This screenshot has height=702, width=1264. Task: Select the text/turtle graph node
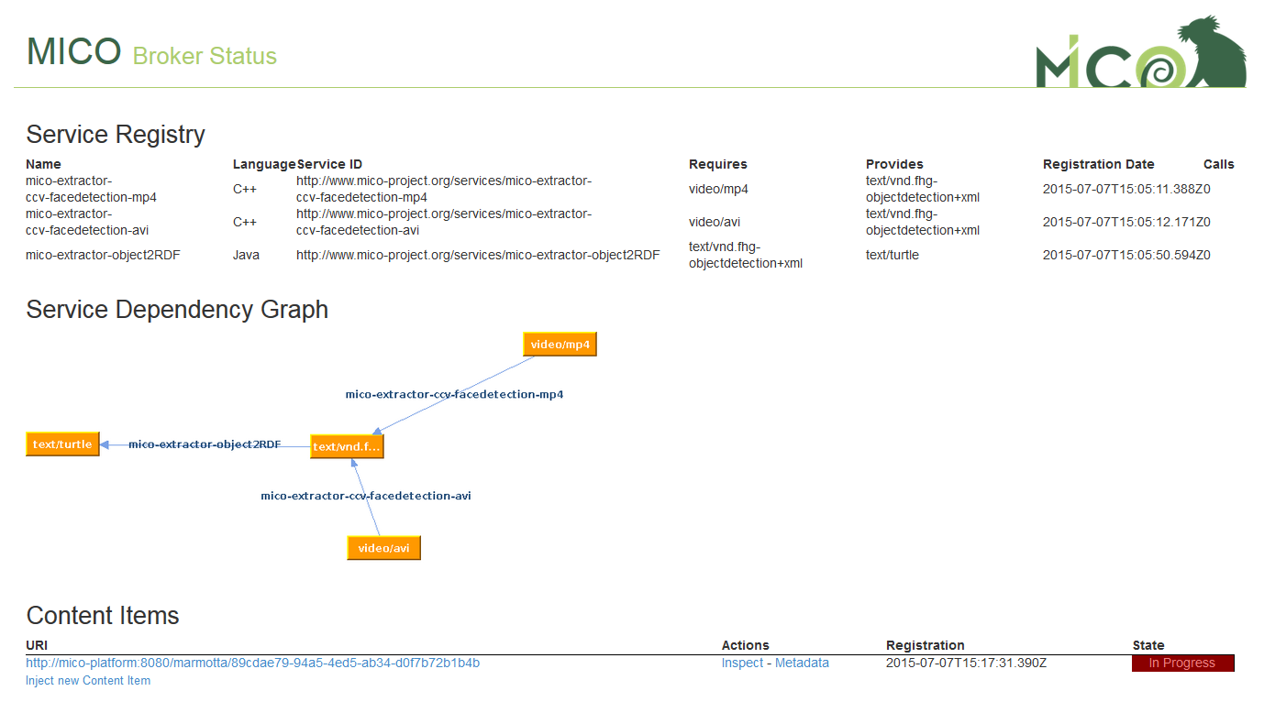(x=62, y=444)
